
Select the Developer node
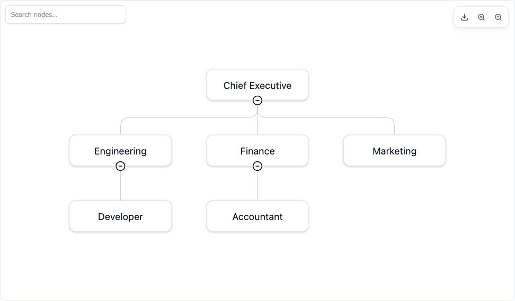coord(121,216)
